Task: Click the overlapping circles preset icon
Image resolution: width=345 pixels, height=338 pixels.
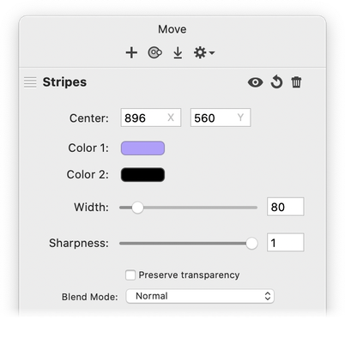Action: click(x=154, y=53)
